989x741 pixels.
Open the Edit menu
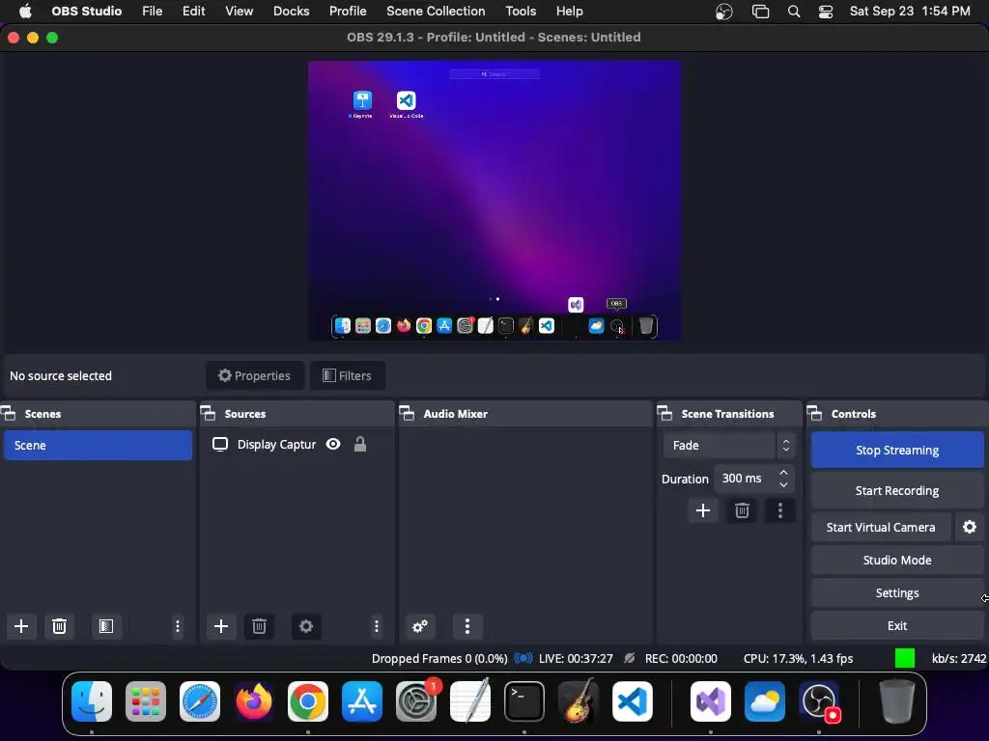[193, 12]
